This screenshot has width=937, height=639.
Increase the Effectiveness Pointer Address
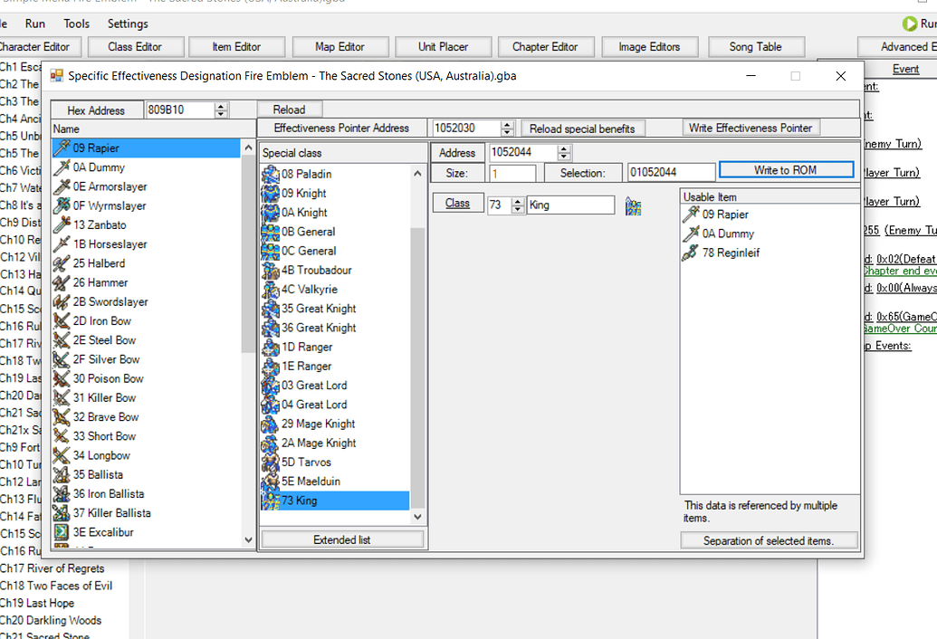505,124
